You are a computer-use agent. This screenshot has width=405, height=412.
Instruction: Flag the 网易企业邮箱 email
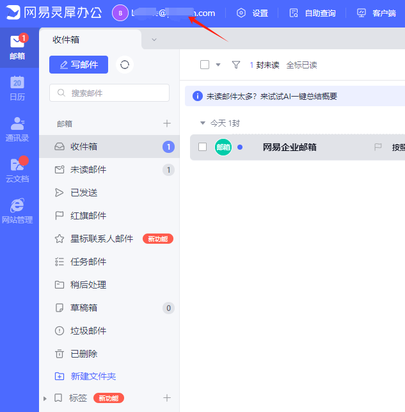(x=377, y=147)
